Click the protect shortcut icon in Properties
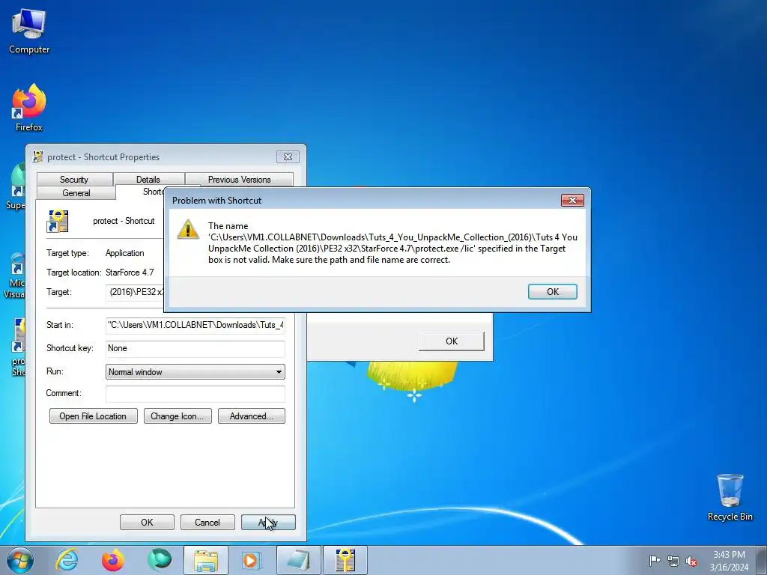Viewport: 767px width, 575px height. tap(58, 221)
